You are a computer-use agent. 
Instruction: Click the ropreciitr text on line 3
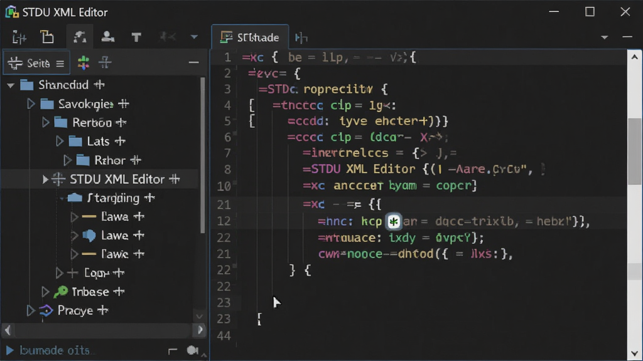click(x=338, y=89)
